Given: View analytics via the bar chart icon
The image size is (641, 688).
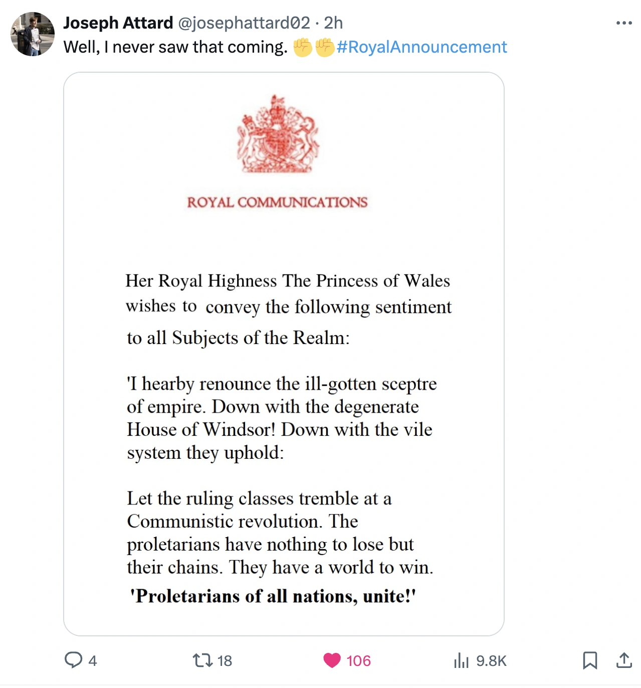Looking at the screenshot, I should pyautogui.click(x=461, y=660).
